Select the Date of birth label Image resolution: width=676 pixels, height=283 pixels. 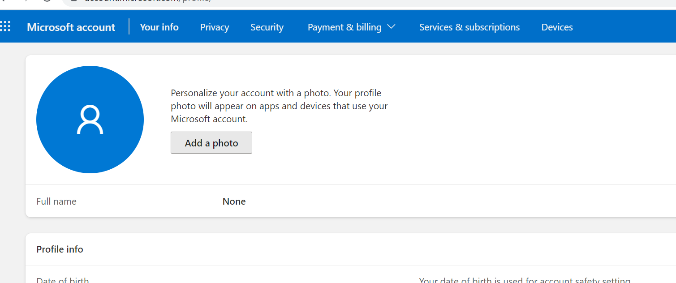tap(63, 280)
